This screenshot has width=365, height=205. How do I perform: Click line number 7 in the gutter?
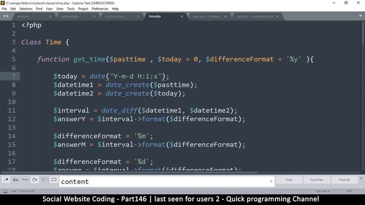coord(14,76)
